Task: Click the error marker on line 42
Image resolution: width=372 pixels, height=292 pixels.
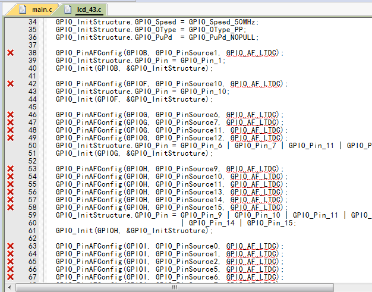Action: pyautogui.click(x=11, y=84)
